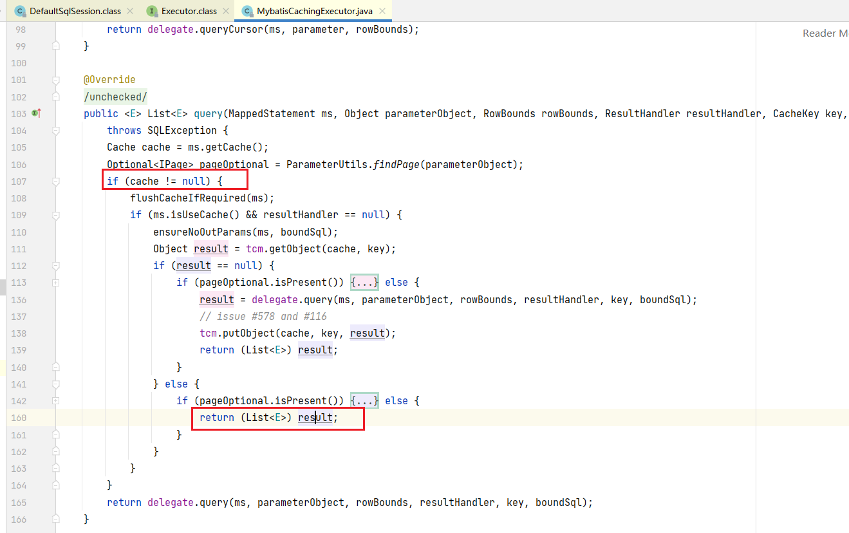Close the Executor.class tab
The height and width of the screenshot is (533, 849).
click(x=225, y=11)
